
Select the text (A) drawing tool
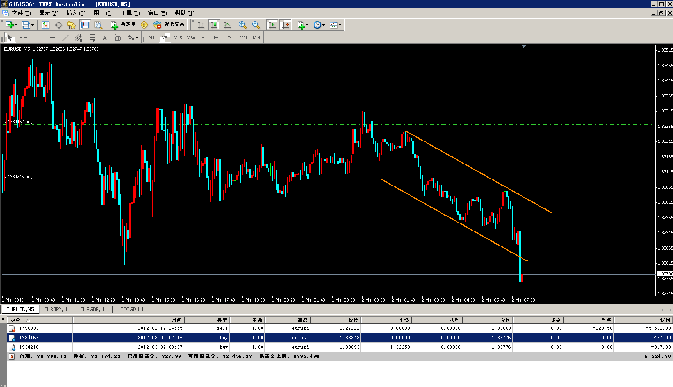105,37
